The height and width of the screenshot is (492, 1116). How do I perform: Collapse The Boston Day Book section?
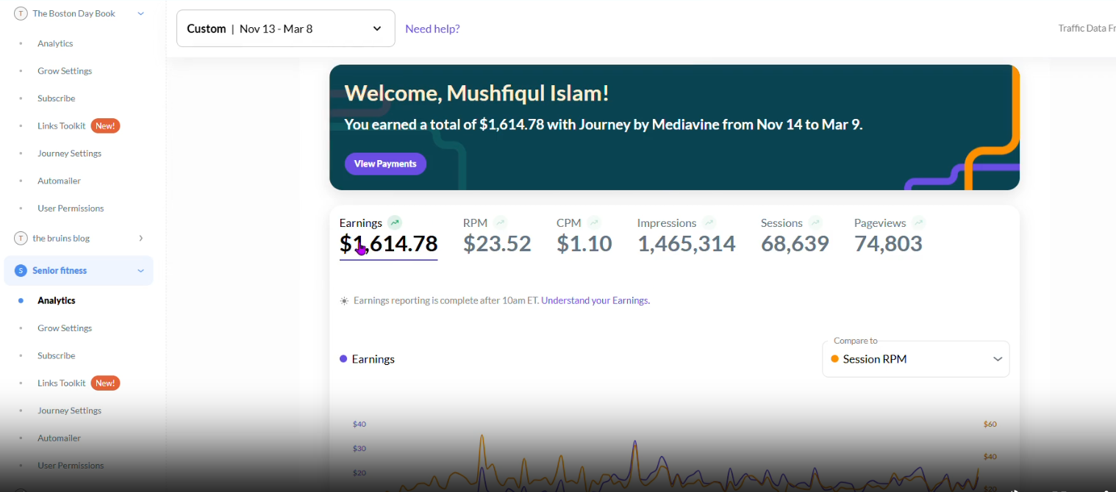[140, 13]
